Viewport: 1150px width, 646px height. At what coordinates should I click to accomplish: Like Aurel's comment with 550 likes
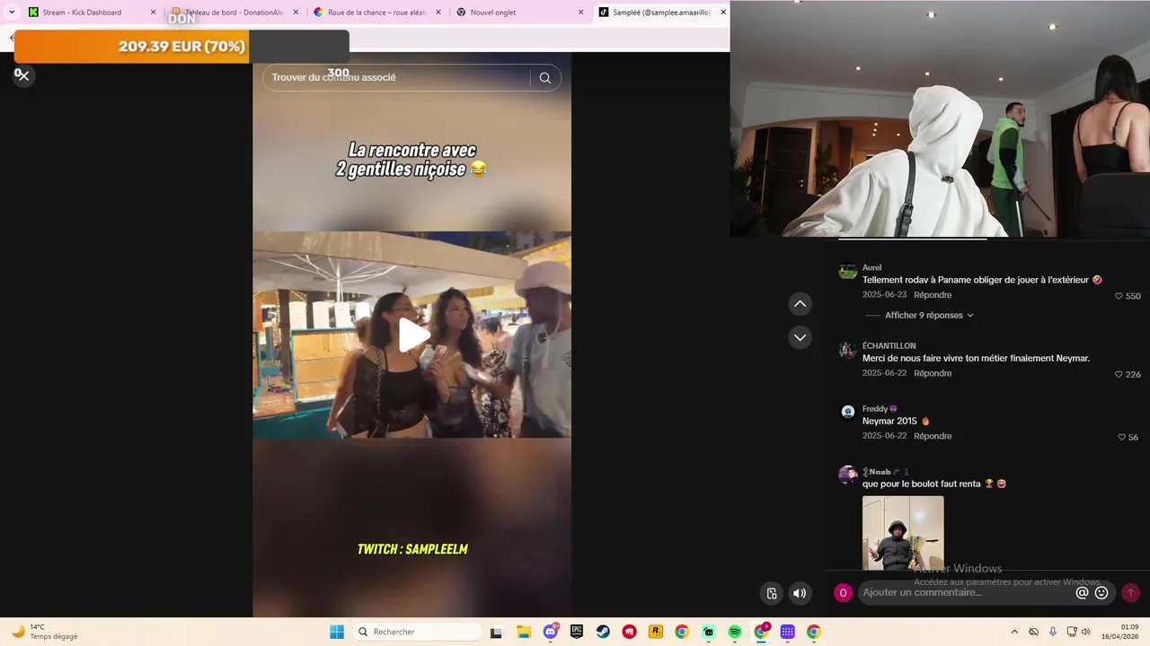(x=1119, y=296)
